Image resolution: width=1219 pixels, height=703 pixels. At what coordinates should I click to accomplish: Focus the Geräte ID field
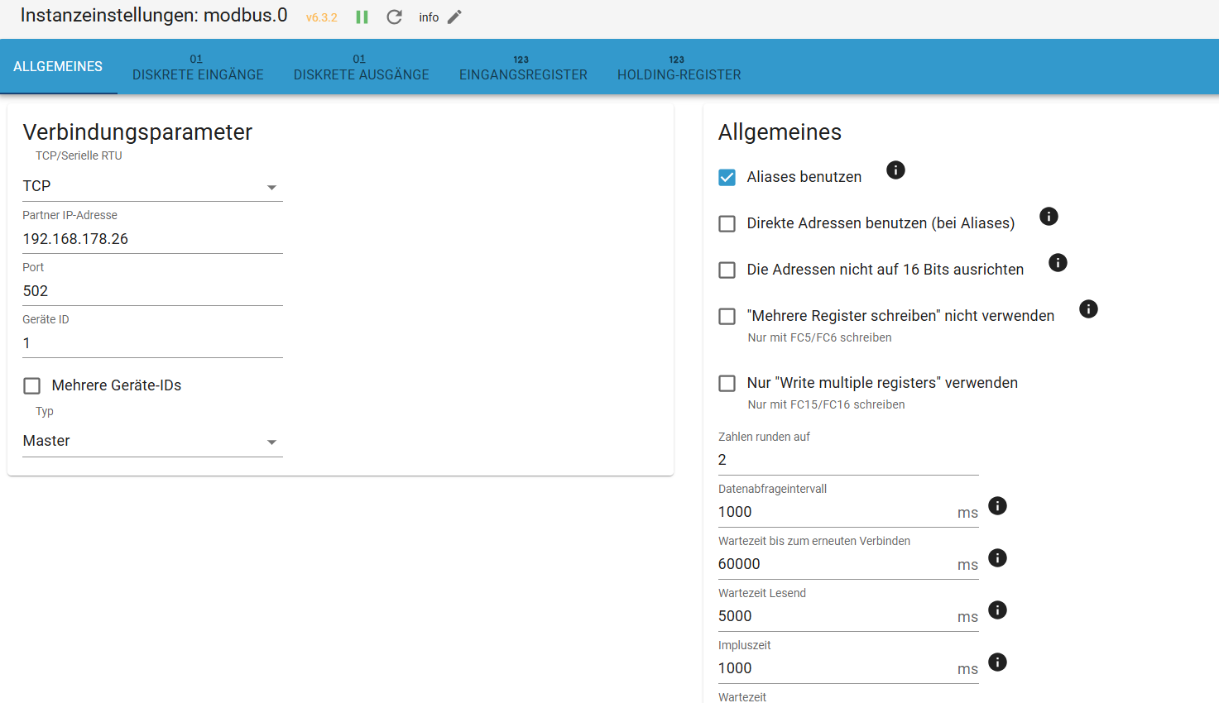tap(153, 343)
